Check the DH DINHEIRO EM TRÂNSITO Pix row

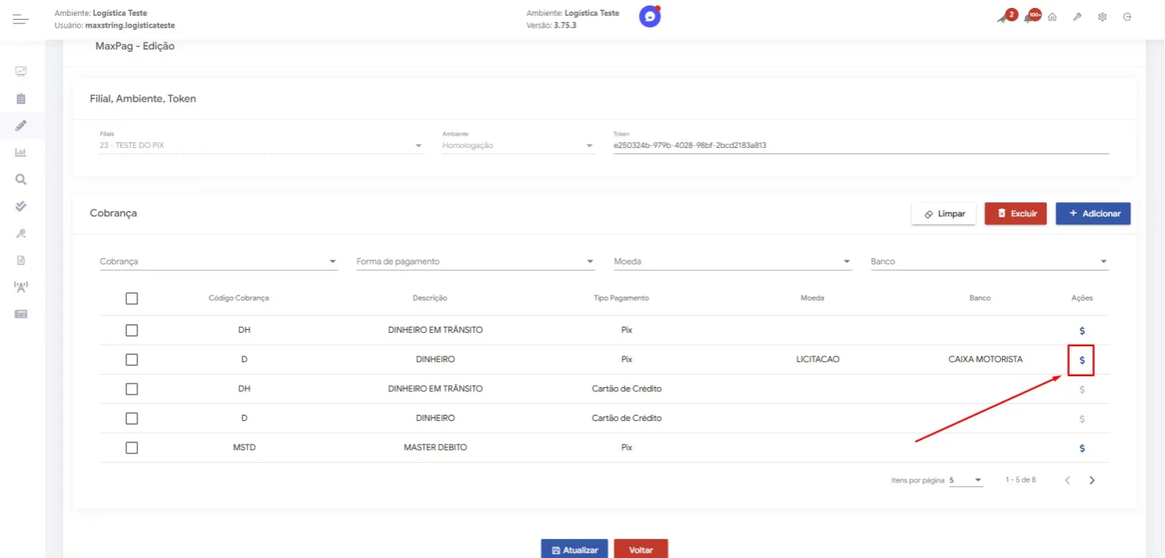pyautogui.click(x=132, y=330)
